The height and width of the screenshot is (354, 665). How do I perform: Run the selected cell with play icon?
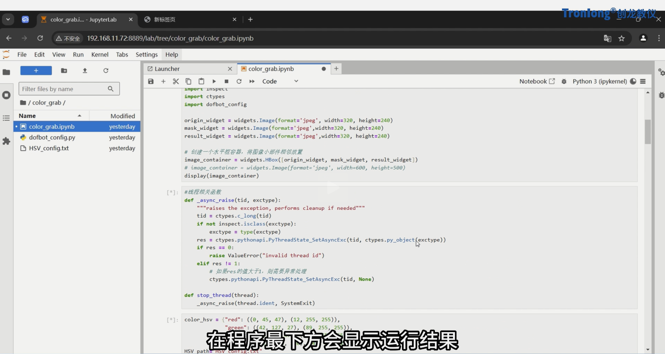click(214, 81)
